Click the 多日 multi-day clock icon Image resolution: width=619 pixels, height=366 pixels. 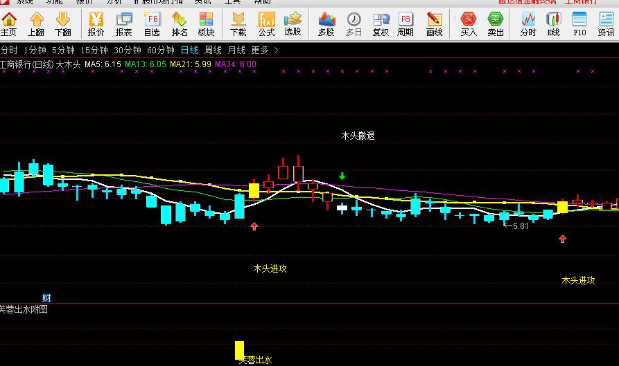[x=354, y=24]
